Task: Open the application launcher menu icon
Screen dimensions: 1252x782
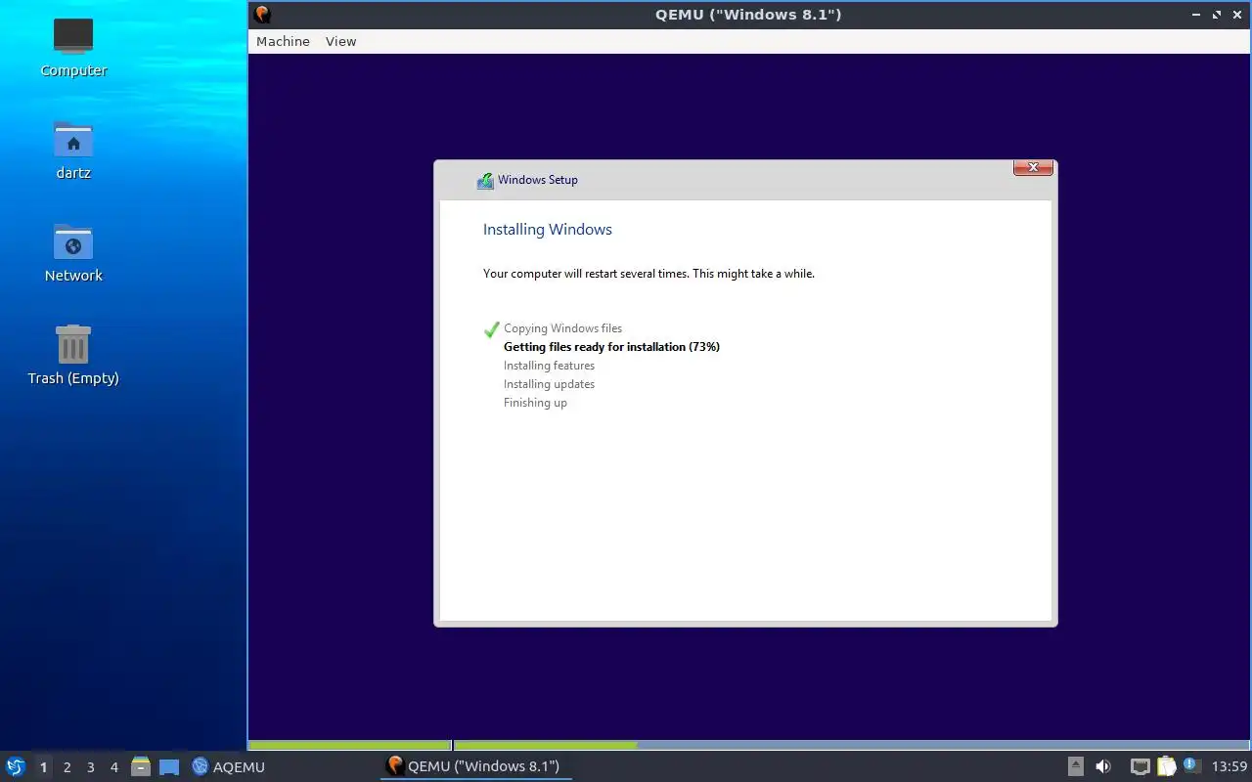Action: [15, 766]
